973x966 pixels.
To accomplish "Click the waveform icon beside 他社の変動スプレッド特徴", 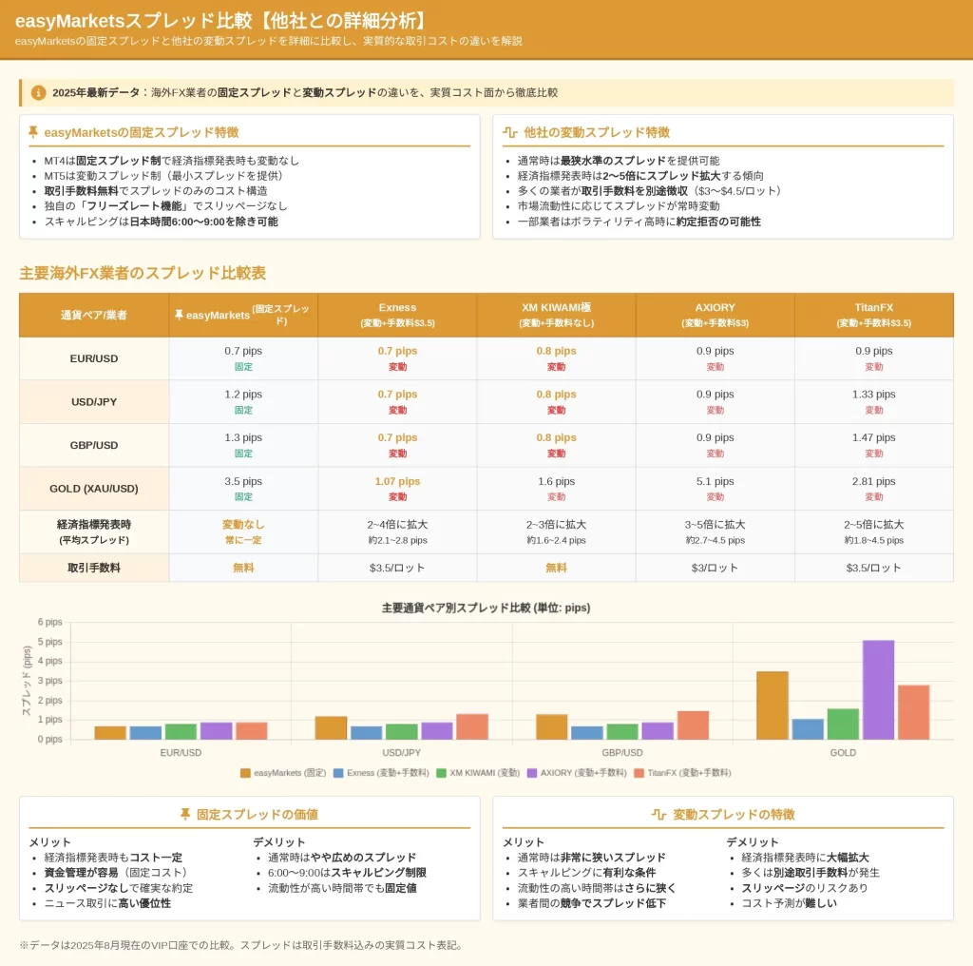I will point(509,131).
